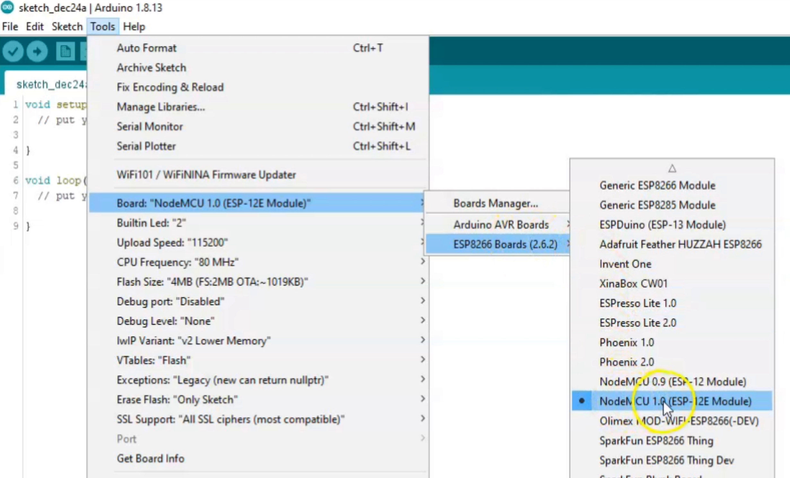Open the Help menu

pos(134,26)
